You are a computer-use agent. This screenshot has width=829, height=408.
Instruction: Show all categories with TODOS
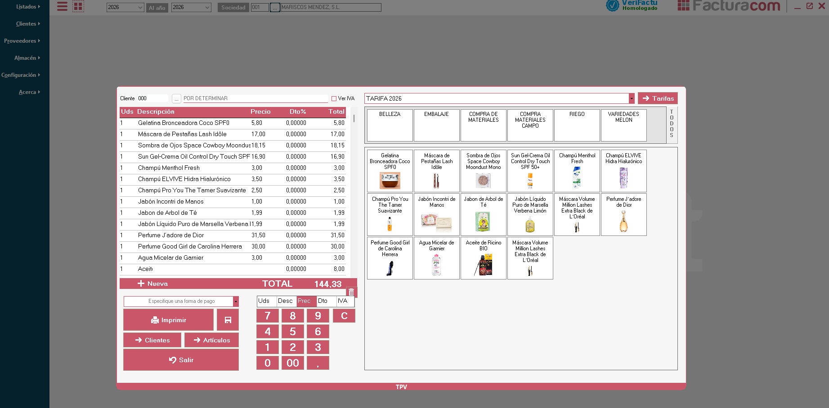(672, 125)
